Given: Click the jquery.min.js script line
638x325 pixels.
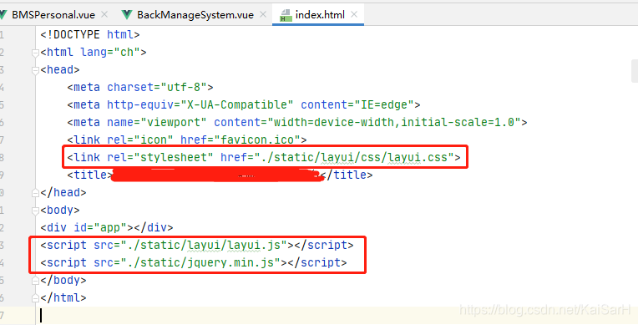Looking at the screenshot, I should 194,262.
